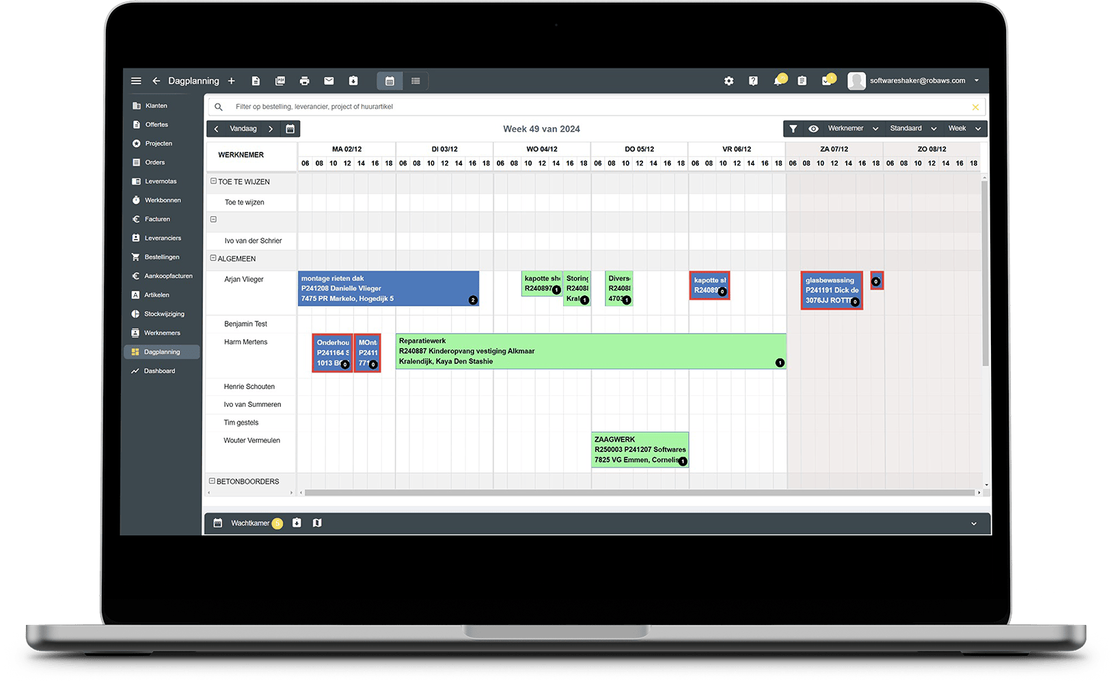Image resolution: width=1116 pixels, height=681 pixels.
Task: Go to next week arrow
Action: pyautogui.click(x=271, y=129)
